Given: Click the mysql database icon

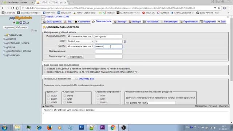Looking at the screenshot, I should 8,47.
